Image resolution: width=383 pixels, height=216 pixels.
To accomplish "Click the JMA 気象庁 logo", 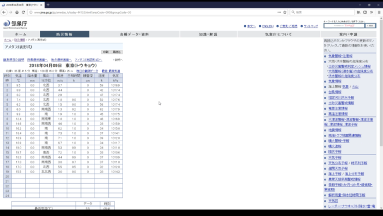I will click(x=15, y=24).
